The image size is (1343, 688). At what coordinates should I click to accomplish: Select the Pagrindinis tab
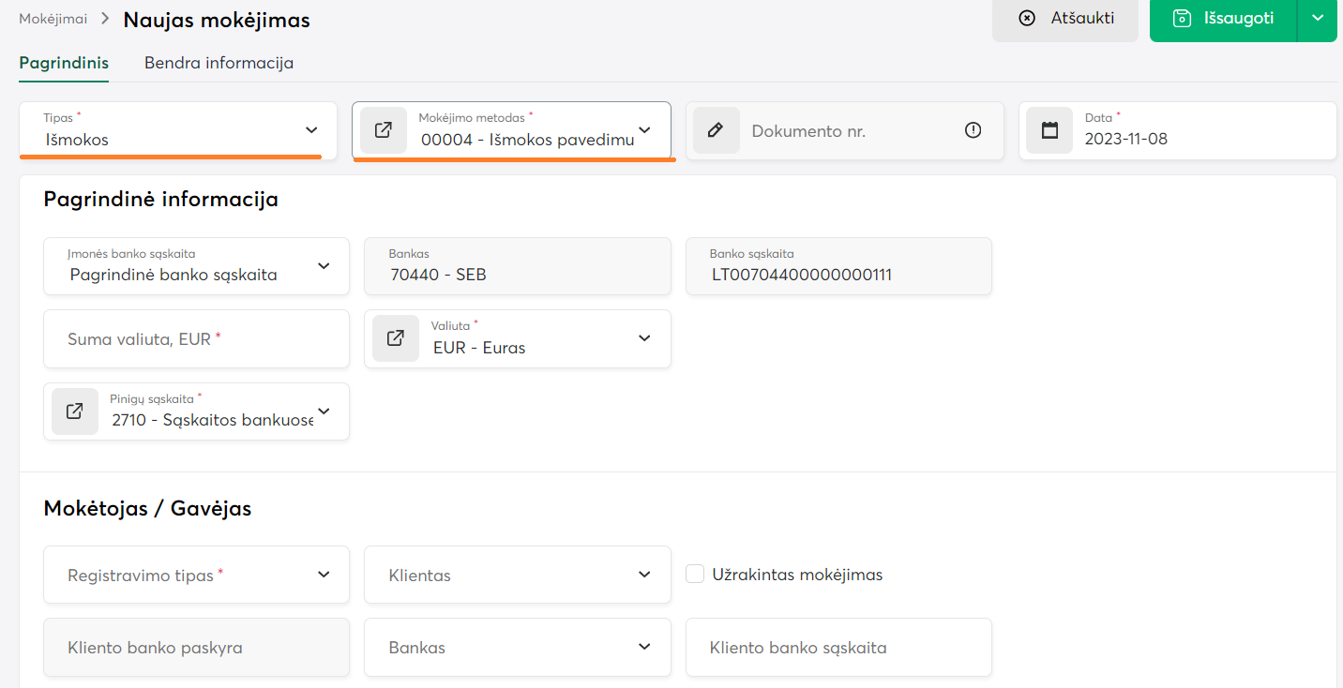click(x=64, y=63)
